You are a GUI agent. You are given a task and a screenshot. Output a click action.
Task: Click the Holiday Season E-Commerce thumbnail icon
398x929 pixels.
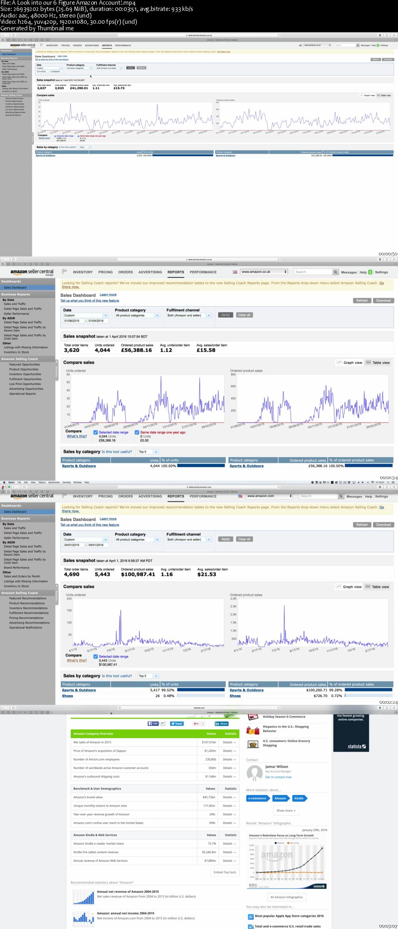click(x=253, y=717)
